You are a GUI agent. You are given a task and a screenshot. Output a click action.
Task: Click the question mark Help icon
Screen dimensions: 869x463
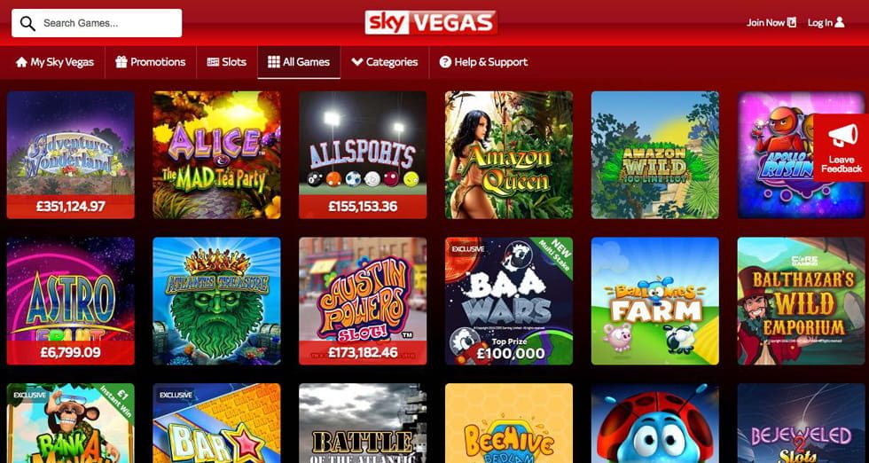tap(445, 62)
